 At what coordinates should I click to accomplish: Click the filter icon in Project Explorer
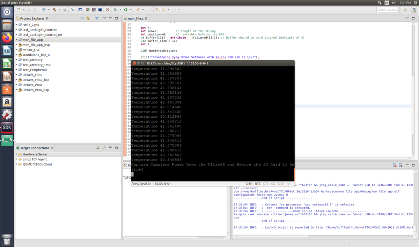coord(97,18)
